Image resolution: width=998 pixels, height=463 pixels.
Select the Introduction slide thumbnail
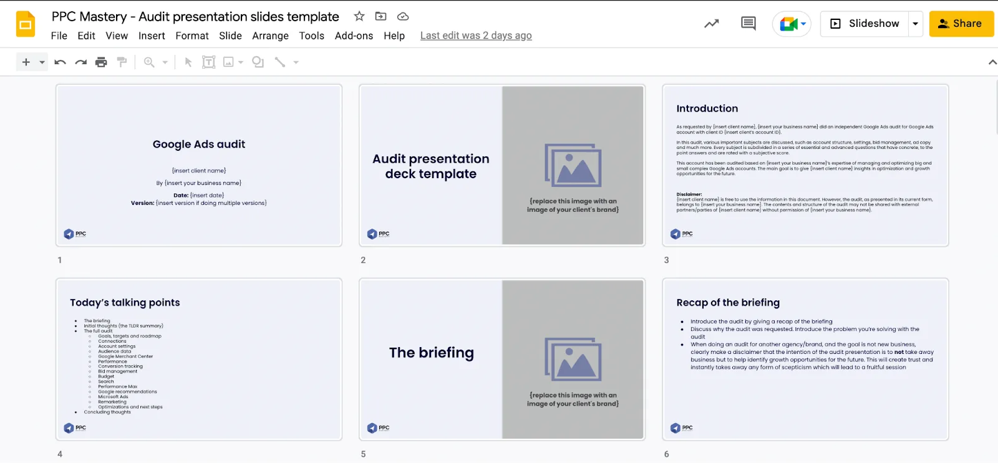pyautogui.click(x=805, y=165)
